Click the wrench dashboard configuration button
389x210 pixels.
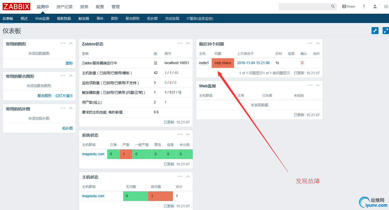pos(375,31)
